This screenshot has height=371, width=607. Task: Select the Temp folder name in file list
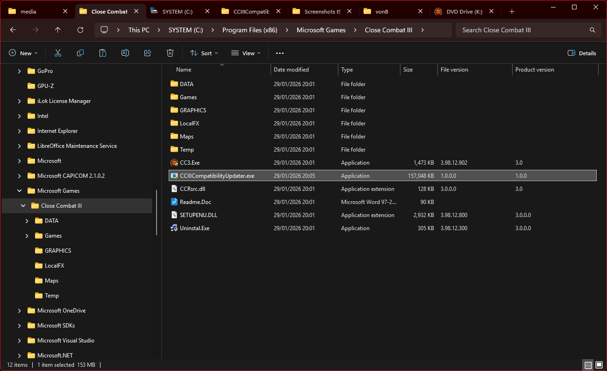pyautogui.click(x=187, y=150)
